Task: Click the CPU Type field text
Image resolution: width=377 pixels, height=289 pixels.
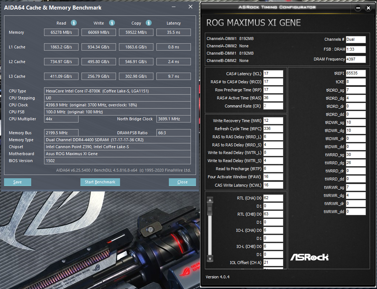Action: tap(117, 91)
